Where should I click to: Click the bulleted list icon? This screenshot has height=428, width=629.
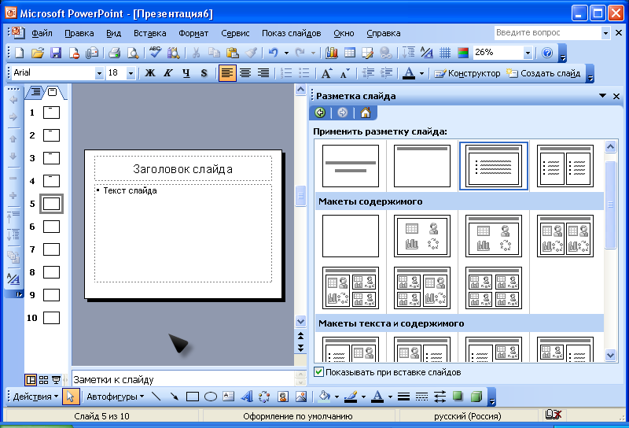[304, 73]
